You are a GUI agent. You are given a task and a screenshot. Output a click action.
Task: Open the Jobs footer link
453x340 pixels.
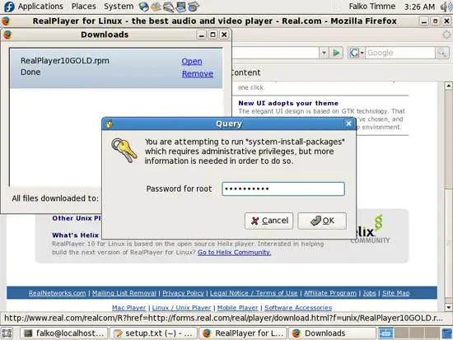(370, 293)
